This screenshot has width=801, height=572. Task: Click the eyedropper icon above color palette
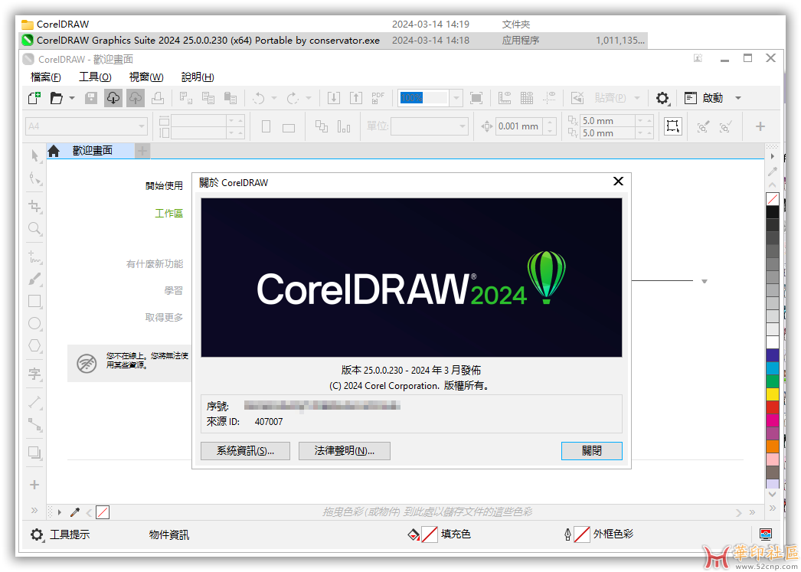coord(773,172)
